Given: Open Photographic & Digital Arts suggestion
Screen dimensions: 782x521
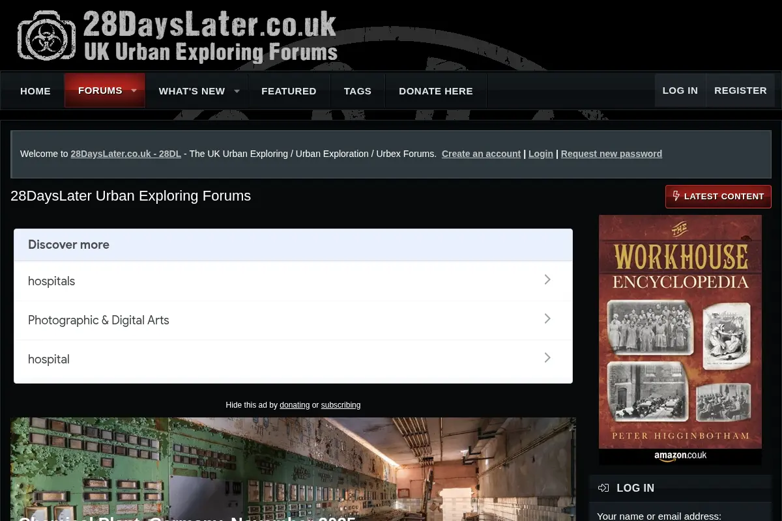Looking at the screenshot, I should click(293, 320).
